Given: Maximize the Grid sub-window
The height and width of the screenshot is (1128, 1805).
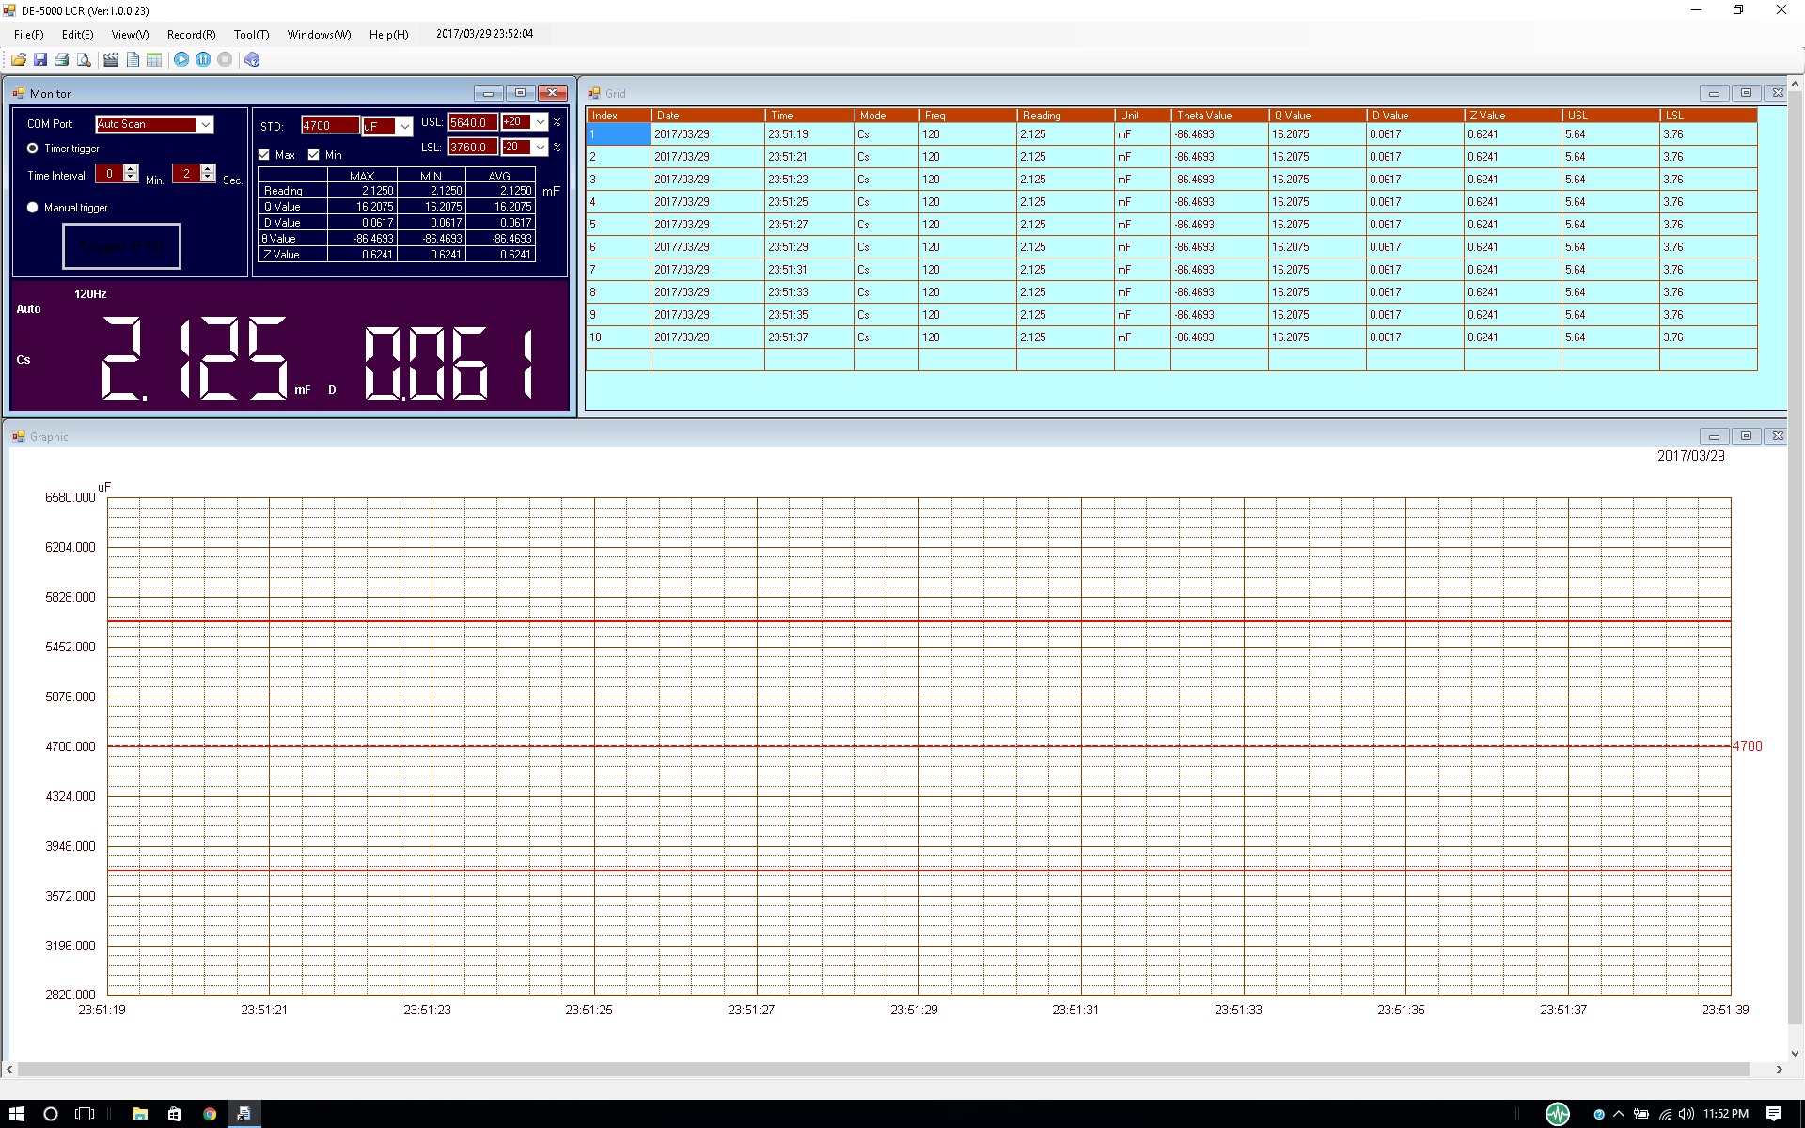Looking at the screenshot, I should [1746, 93].
